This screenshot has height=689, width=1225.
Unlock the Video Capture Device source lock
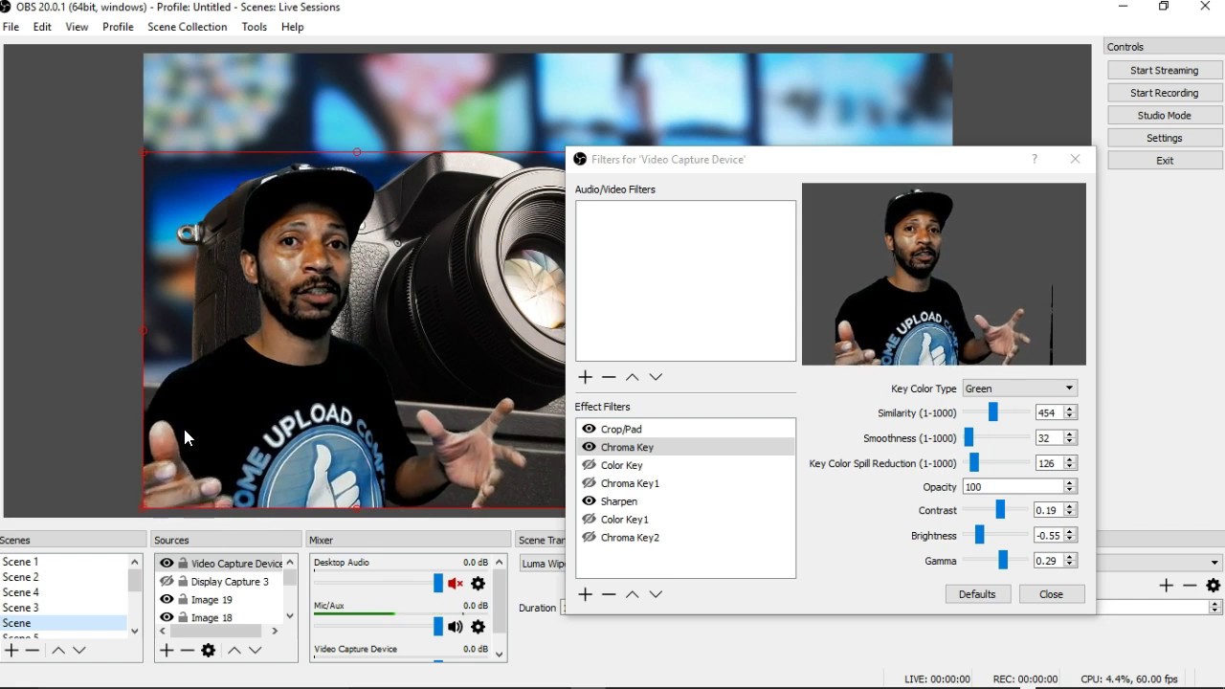[183, 564]
